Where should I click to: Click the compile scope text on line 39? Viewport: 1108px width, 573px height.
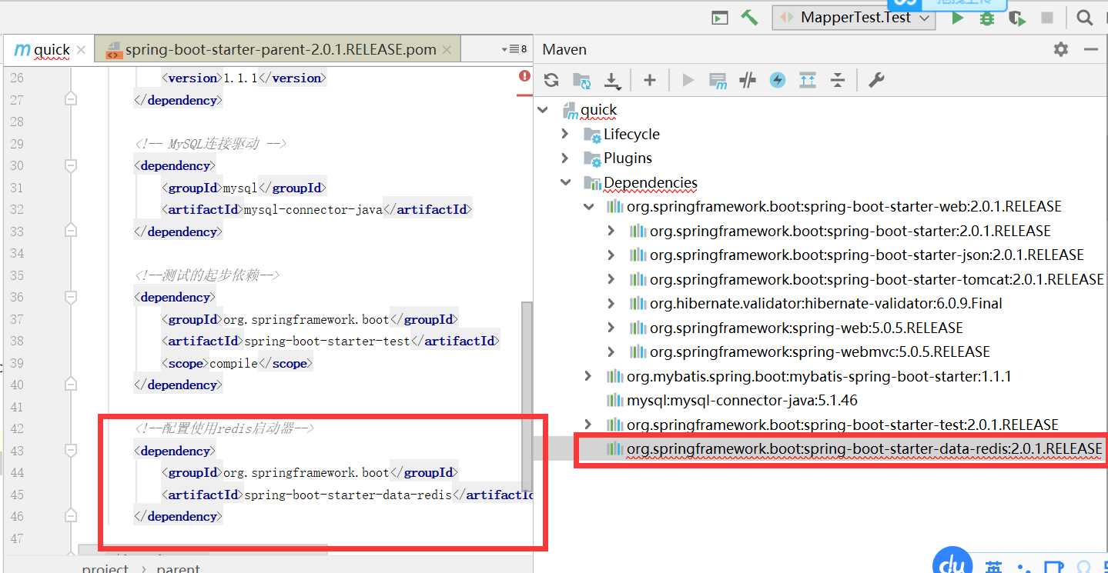[233, 363]
